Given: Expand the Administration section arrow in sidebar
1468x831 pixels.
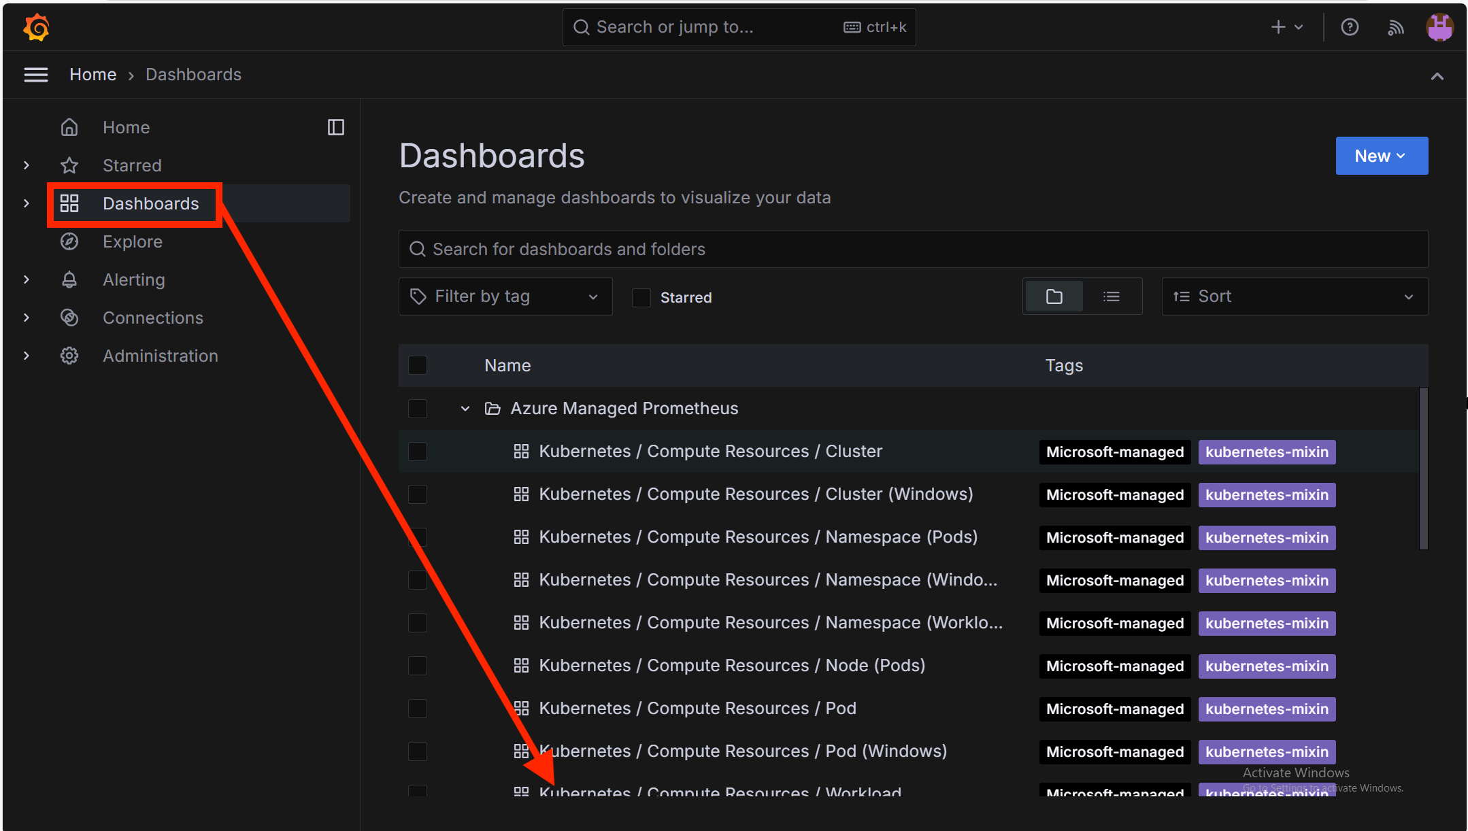Looking at the screenshot, I should (27, 356).
